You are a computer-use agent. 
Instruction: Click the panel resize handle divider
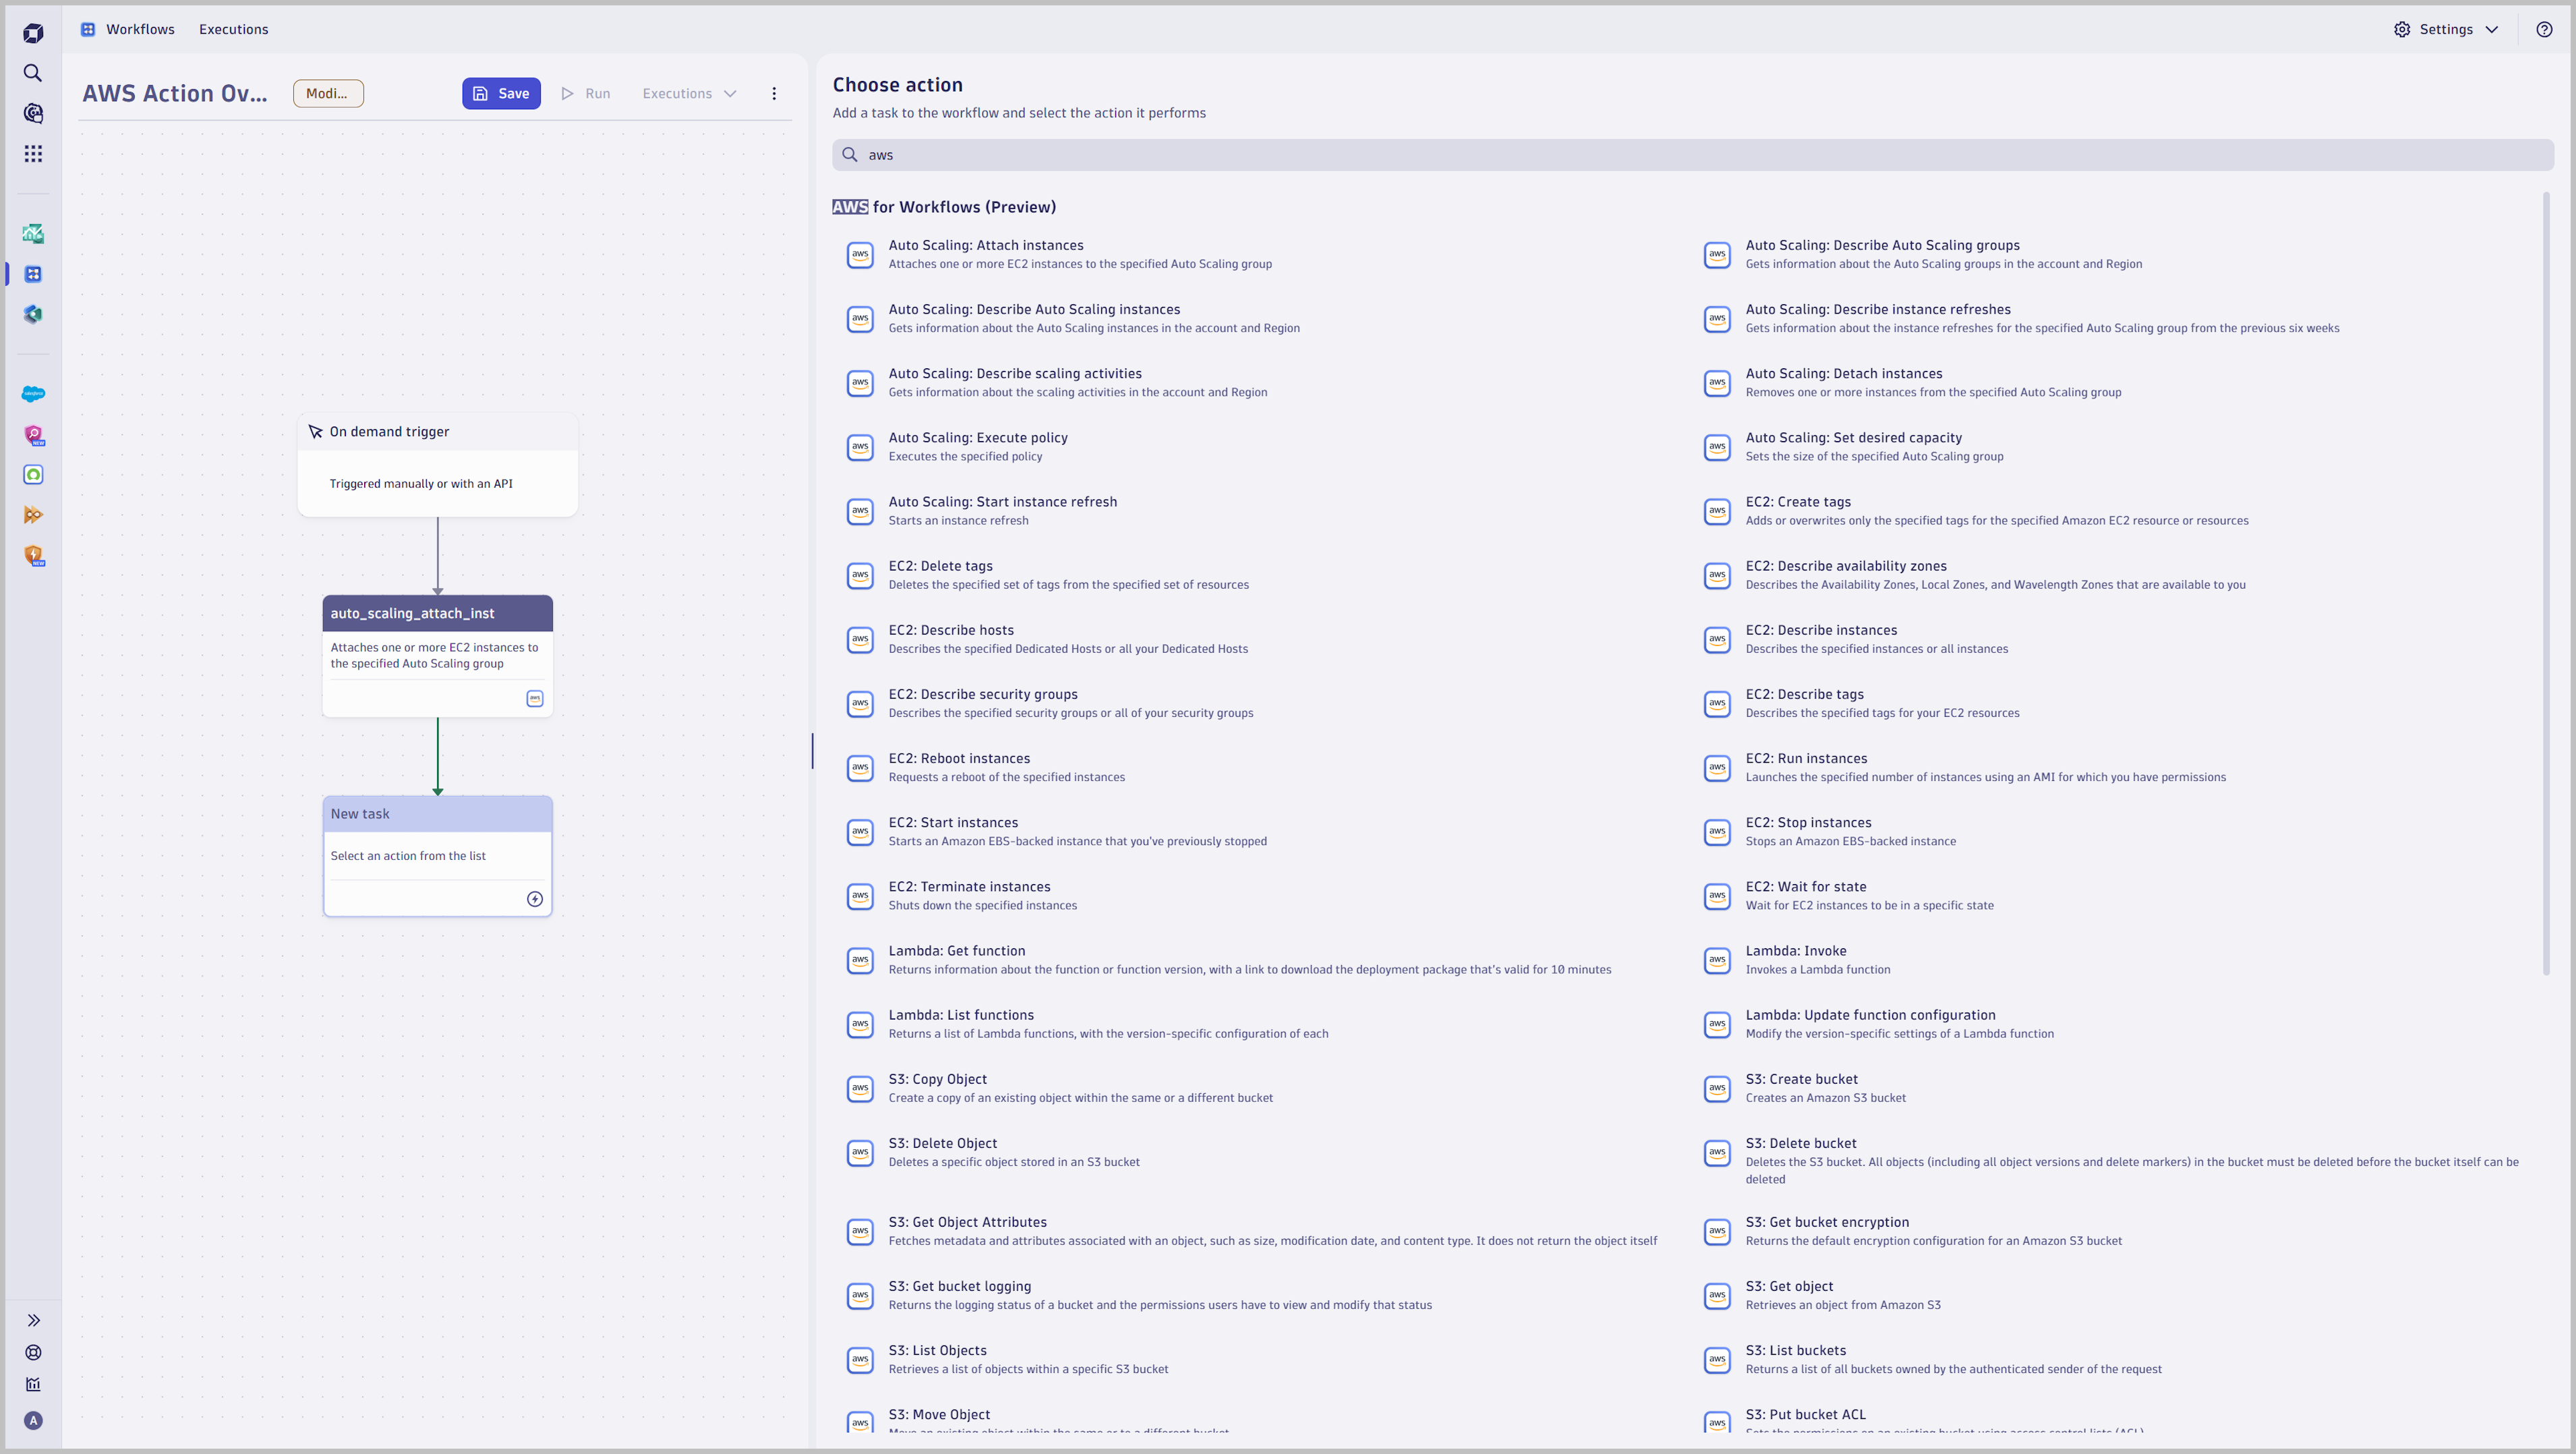[x=812, y=751]
